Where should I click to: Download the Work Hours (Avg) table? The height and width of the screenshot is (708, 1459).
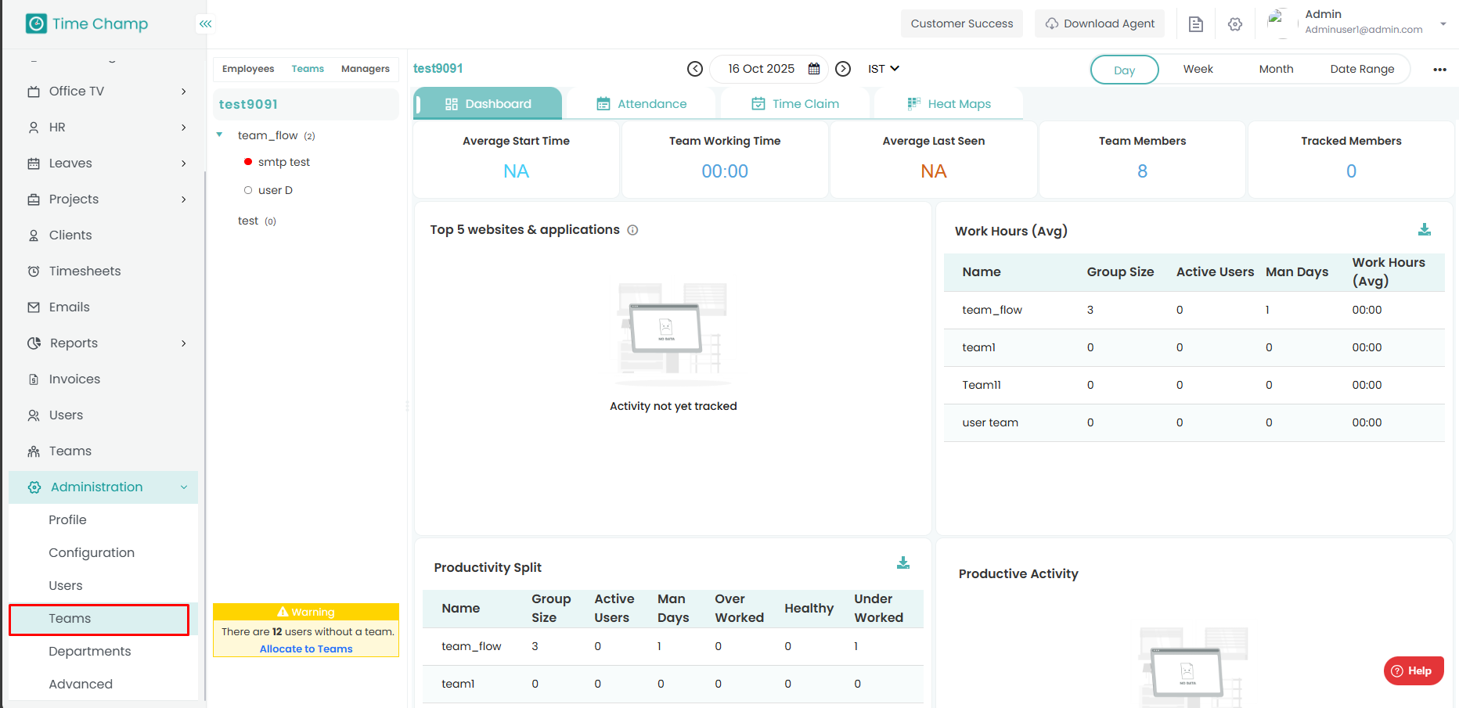1425,230
